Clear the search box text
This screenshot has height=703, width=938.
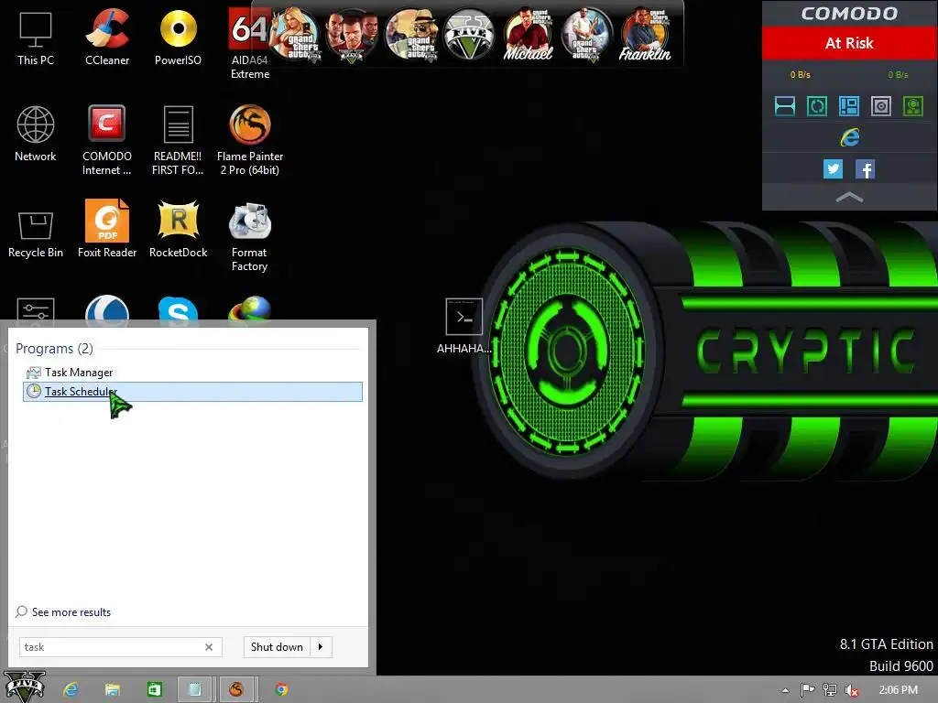(209, 647)
